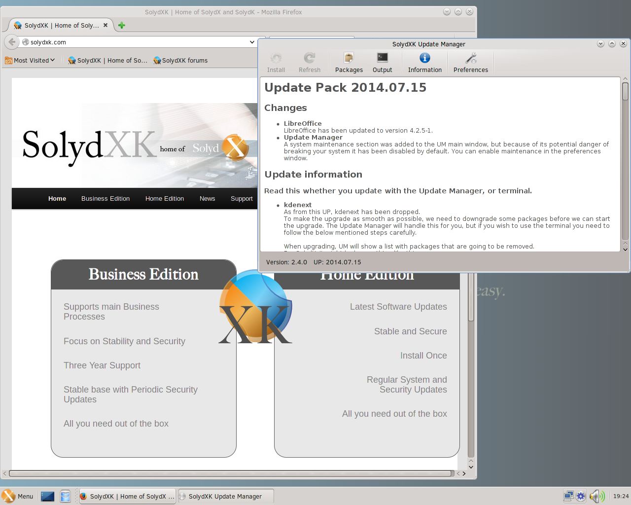Image resolution: width=631 pixels, height=505 pixels.
Task: Click the SolydXK home of SolydX banner logo
Action: (135, 146)
